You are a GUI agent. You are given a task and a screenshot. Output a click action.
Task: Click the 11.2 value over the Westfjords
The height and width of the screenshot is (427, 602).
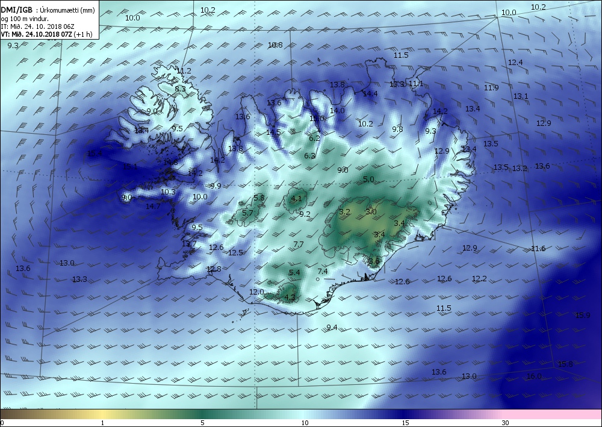coord(184,70)
